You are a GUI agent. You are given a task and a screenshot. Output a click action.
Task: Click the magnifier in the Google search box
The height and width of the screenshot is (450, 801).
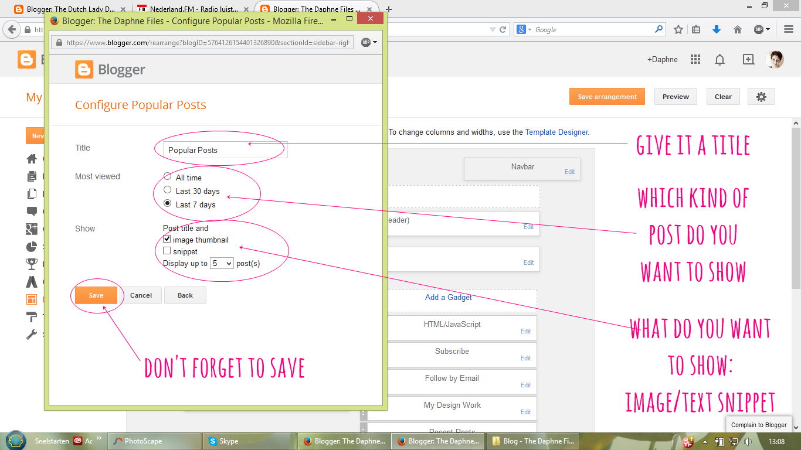(659, 29)
